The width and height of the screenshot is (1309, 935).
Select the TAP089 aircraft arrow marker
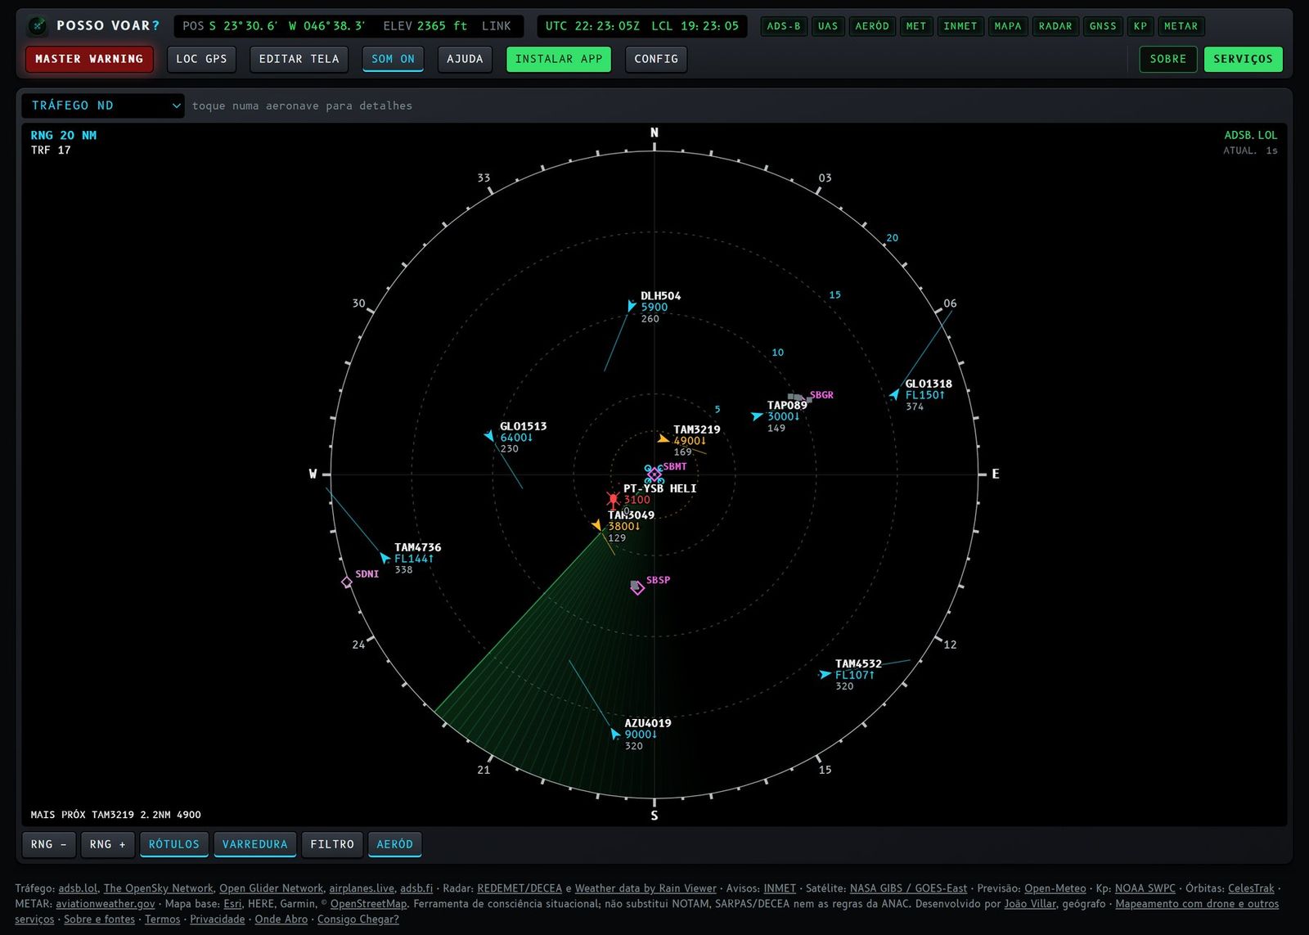pos(757,416)
